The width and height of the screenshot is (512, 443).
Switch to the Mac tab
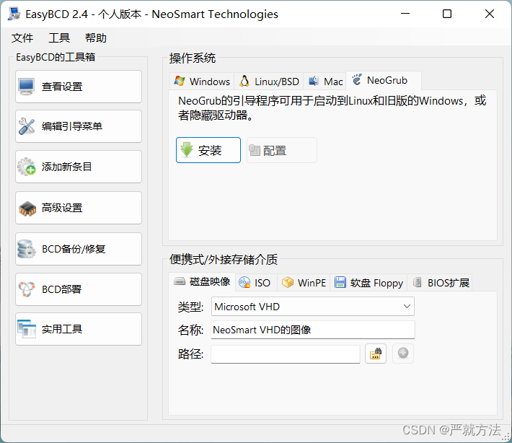tap(325, 82)
